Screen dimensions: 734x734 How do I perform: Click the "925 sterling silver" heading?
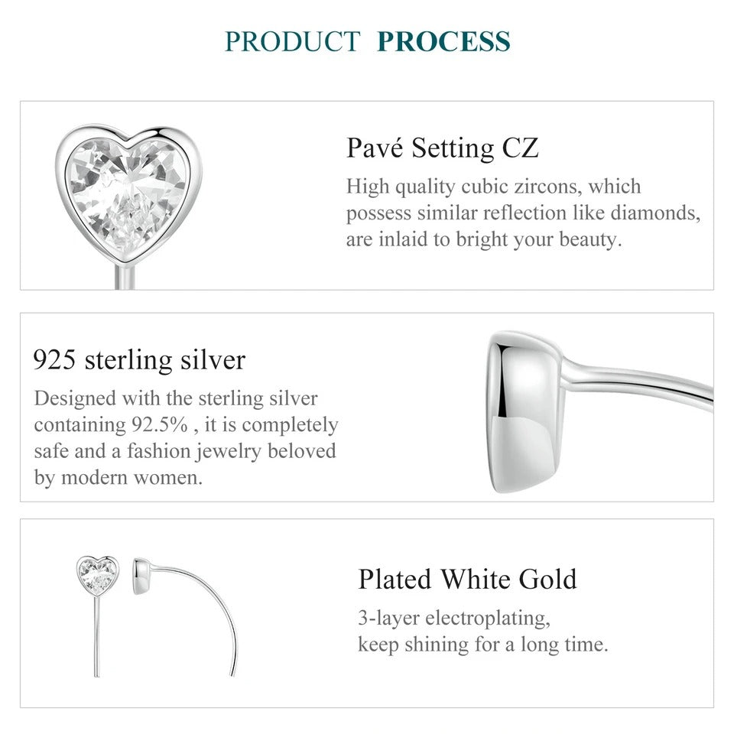click(x=139, y=359)
